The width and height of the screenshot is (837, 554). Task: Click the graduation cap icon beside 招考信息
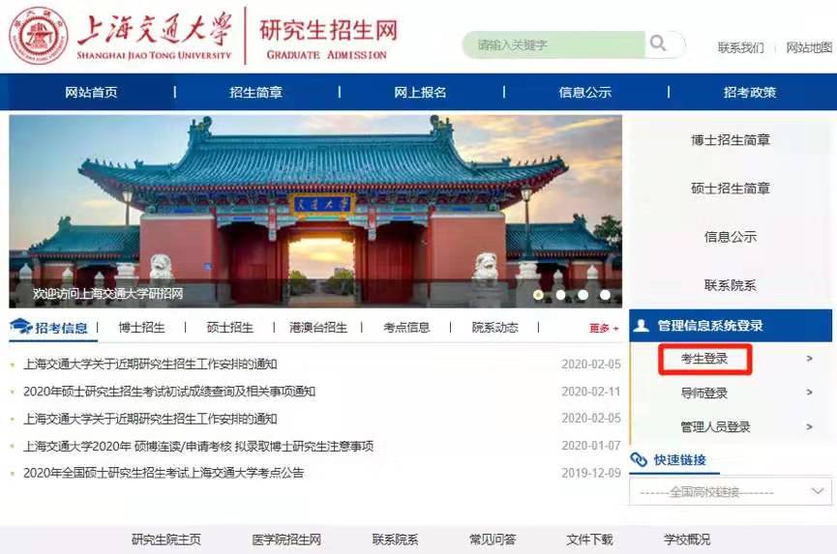coord(21,328)
